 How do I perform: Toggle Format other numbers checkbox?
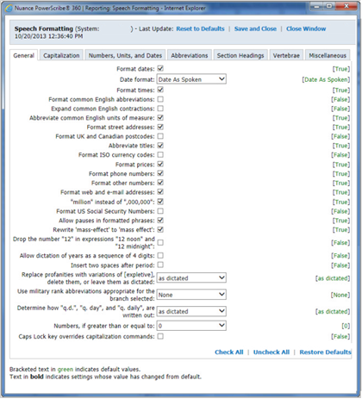(160, 183)
